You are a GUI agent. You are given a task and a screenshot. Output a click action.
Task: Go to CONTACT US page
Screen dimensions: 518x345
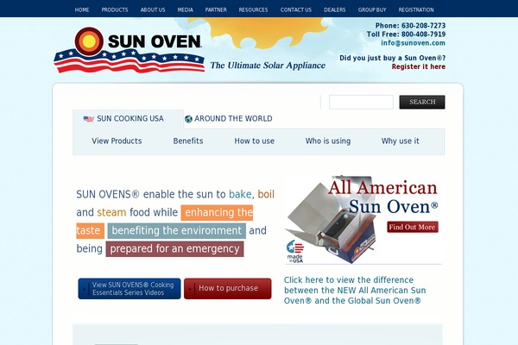[296, 9]
